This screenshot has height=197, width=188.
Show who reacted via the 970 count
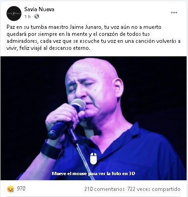(21, 189)
